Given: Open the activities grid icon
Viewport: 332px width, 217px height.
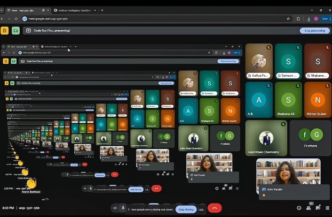Looking at the screenshot, I should tap(327, 208).
